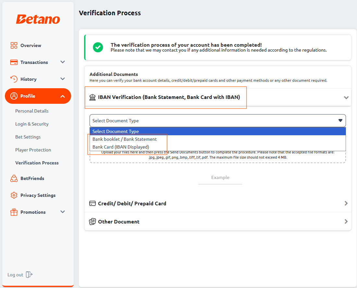Click the Overview grid icon
Viewport: 357px width, 288px height.
pyautogui.click(x=14, y=45)
